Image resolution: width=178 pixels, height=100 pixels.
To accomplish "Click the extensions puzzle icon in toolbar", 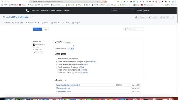I will pos(163,2).
